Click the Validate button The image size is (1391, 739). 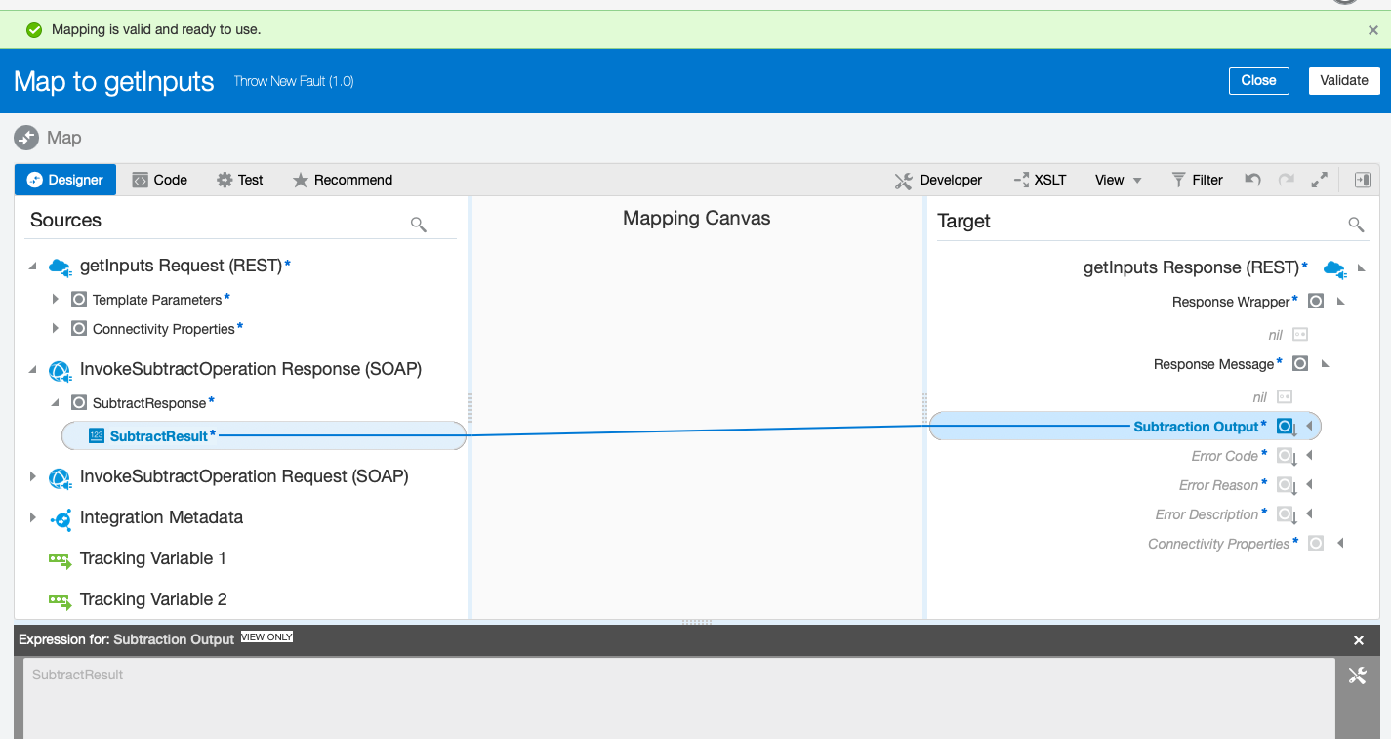(x=1344, y=80)
